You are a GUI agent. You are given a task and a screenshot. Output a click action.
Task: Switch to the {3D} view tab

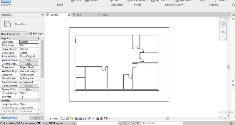pyautogui.click(x=105, y=15)
